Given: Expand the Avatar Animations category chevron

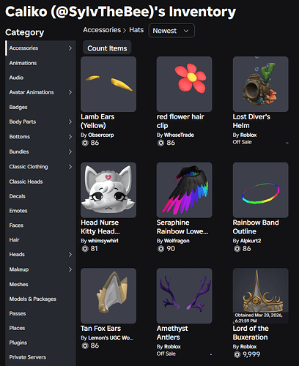Looking at the screenshot, I should (70, 92).
